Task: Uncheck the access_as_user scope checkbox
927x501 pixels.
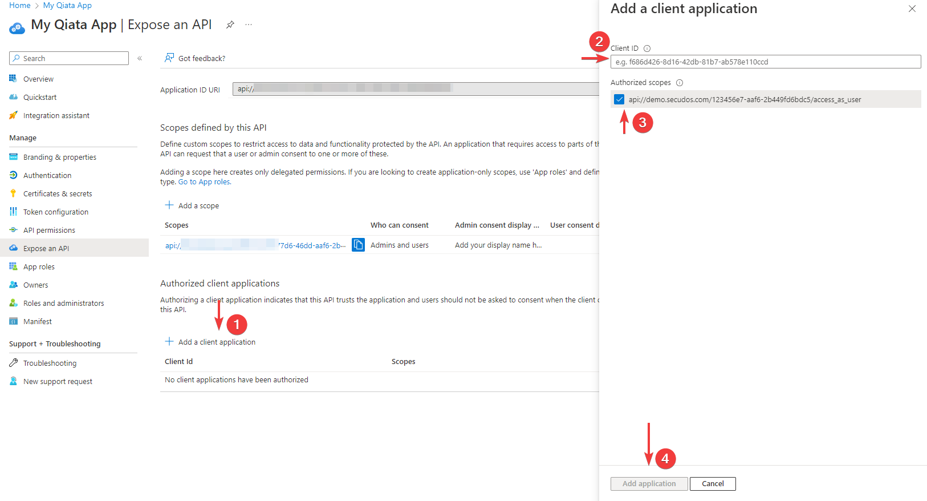Action: pyautogui.click(x=619, y=99)
